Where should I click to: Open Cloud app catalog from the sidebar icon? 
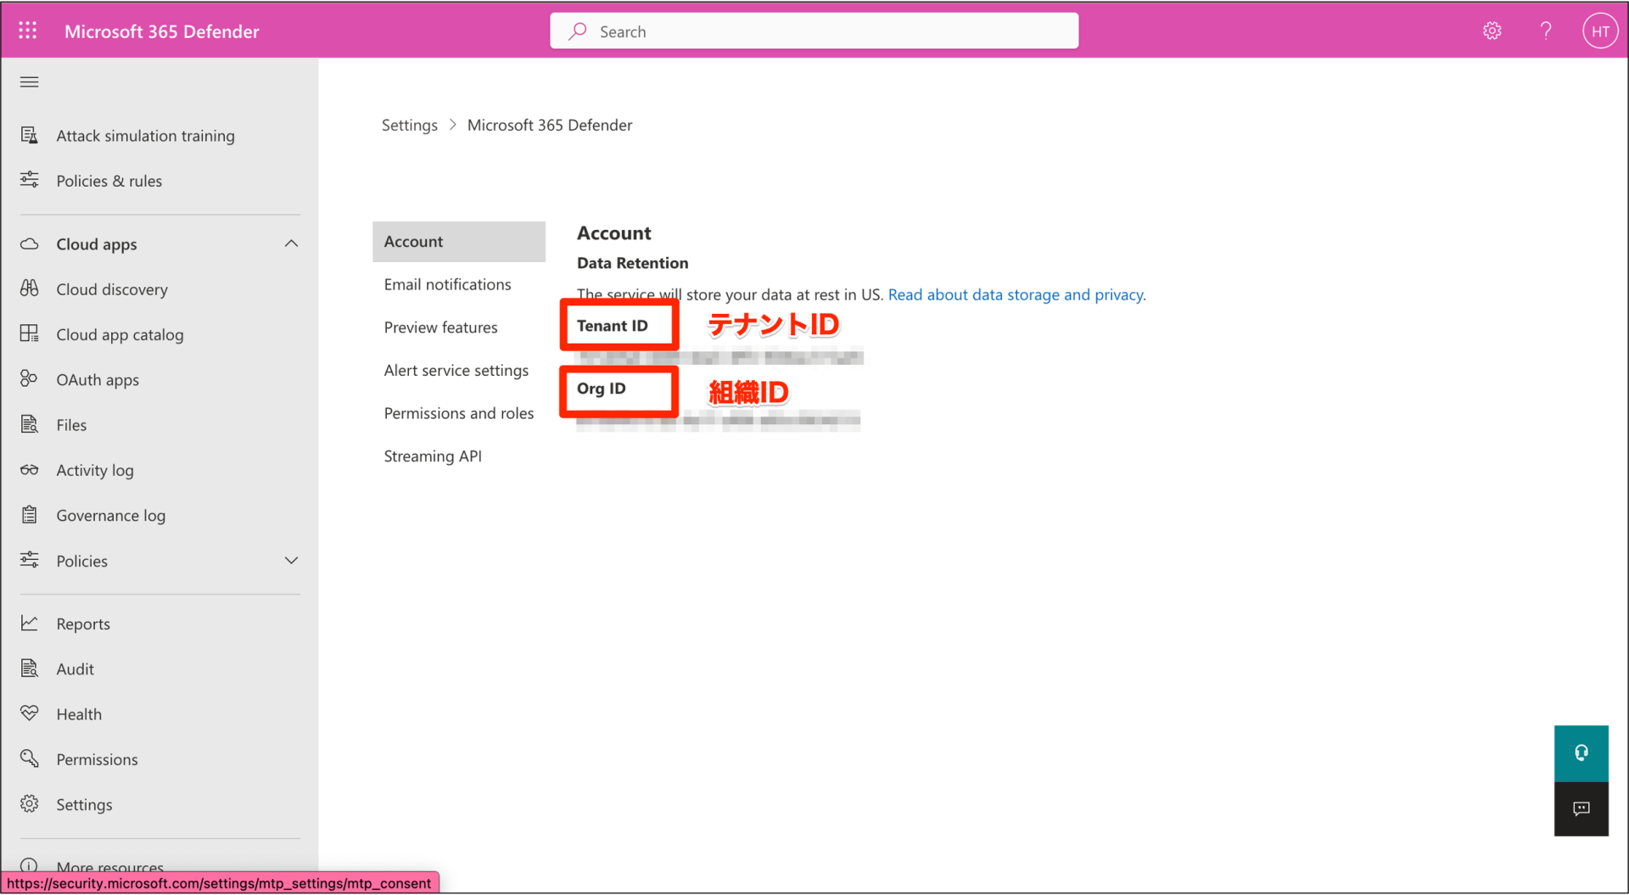pos(29,334)
